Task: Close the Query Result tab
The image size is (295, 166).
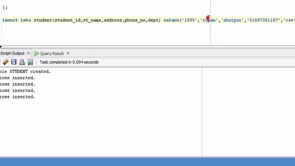Action: pyautogui.click(x=68, y=53)
